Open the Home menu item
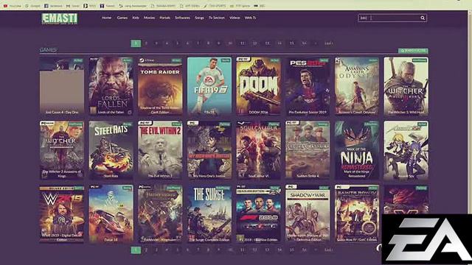Screen dimensions: 472x265 coord(106,18)
